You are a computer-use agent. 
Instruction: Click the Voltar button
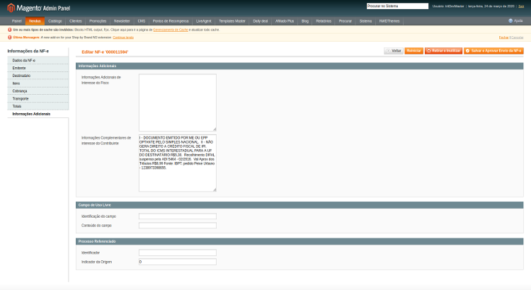(x=394, y=51)
